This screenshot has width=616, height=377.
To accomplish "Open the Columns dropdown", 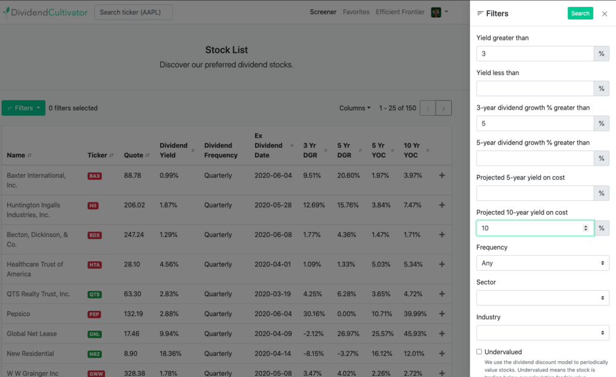I will pos(355,109).
